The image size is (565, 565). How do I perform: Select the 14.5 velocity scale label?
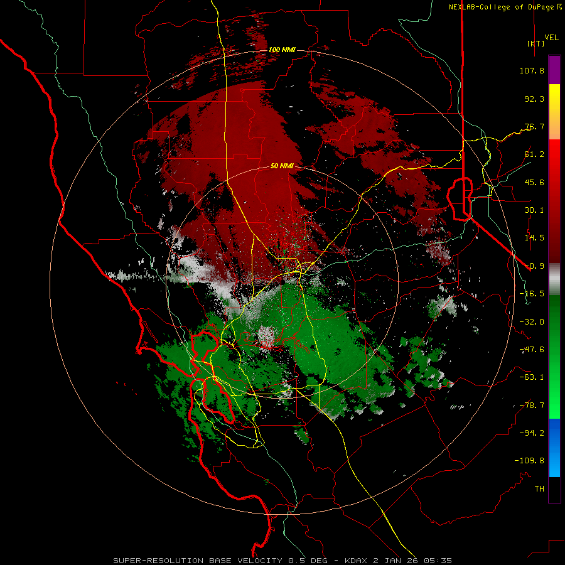point(534,238)
